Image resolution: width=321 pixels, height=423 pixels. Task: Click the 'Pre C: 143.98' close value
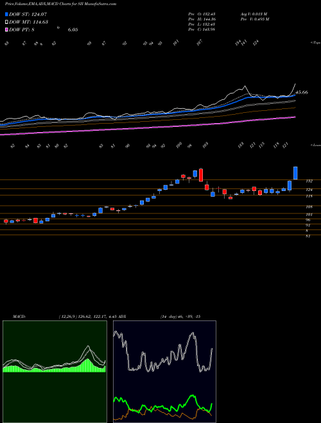click(x=202, y=29)
